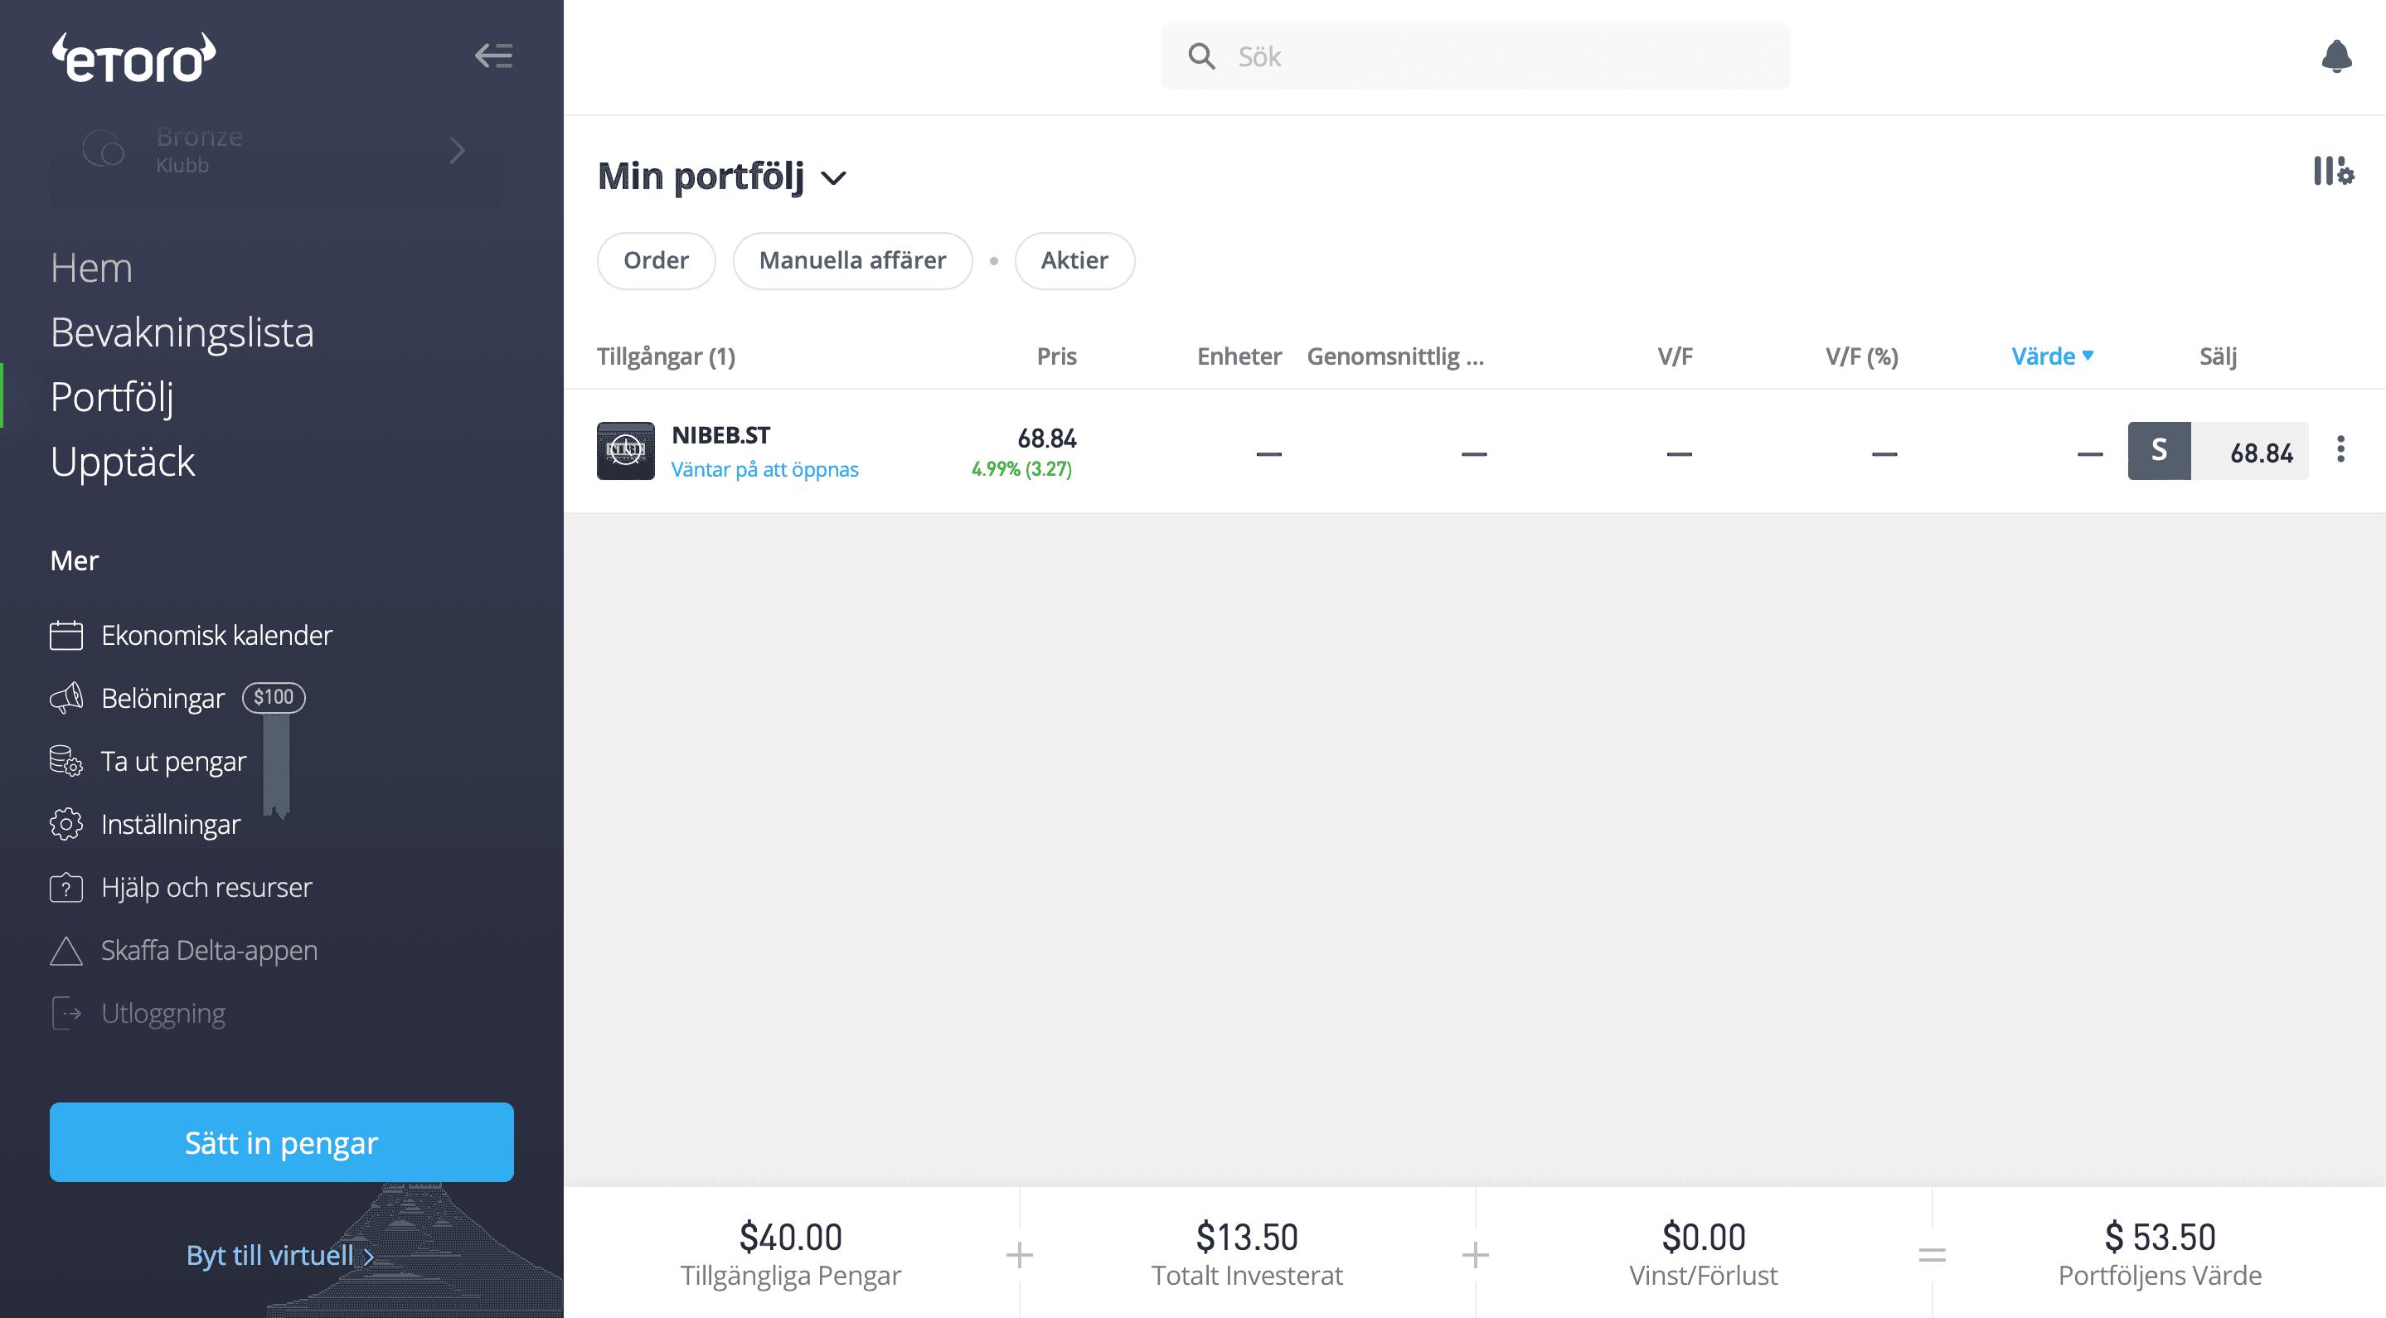Click the Sök search field
2386x1318 pixels.
pyautogui.click(x=1475, y=57)
